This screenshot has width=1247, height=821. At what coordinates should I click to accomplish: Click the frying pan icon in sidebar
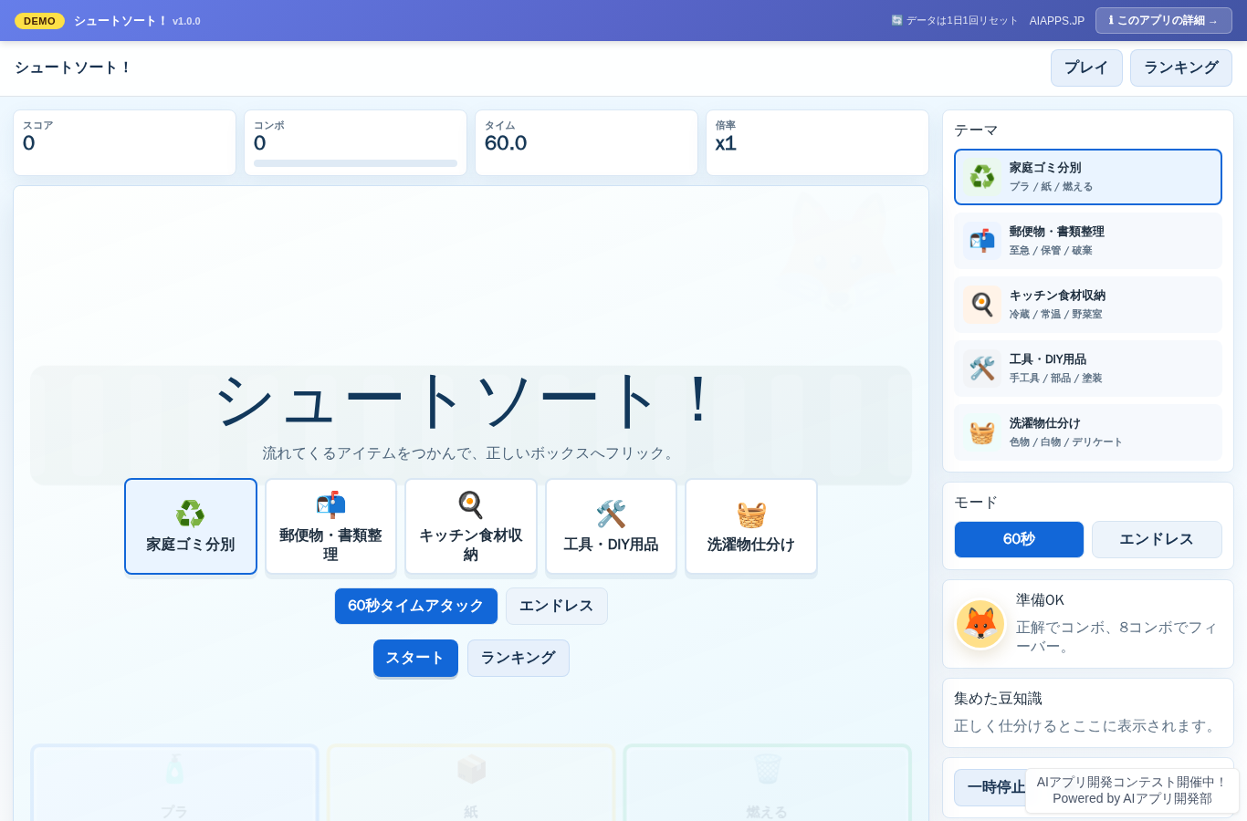(982, 305)
